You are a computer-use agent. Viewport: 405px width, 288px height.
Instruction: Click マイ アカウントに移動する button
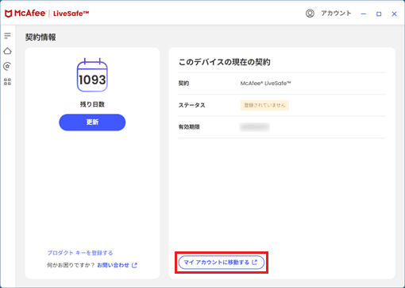click(222, 263)
